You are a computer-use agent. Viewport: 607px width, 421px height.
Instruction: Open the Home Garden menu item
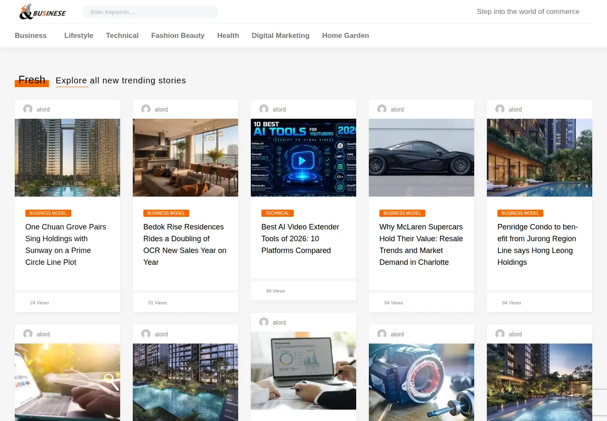click(346, 35)
